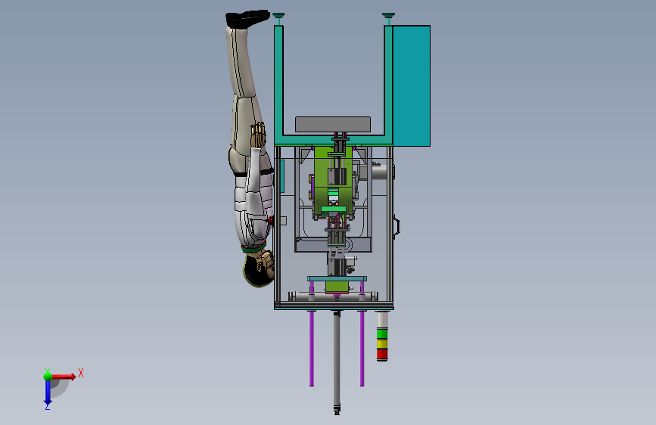The width and height of the screenshot is (656, 425).
Task: Select the mannequin's black shoes
Action: tap(247, 19)
